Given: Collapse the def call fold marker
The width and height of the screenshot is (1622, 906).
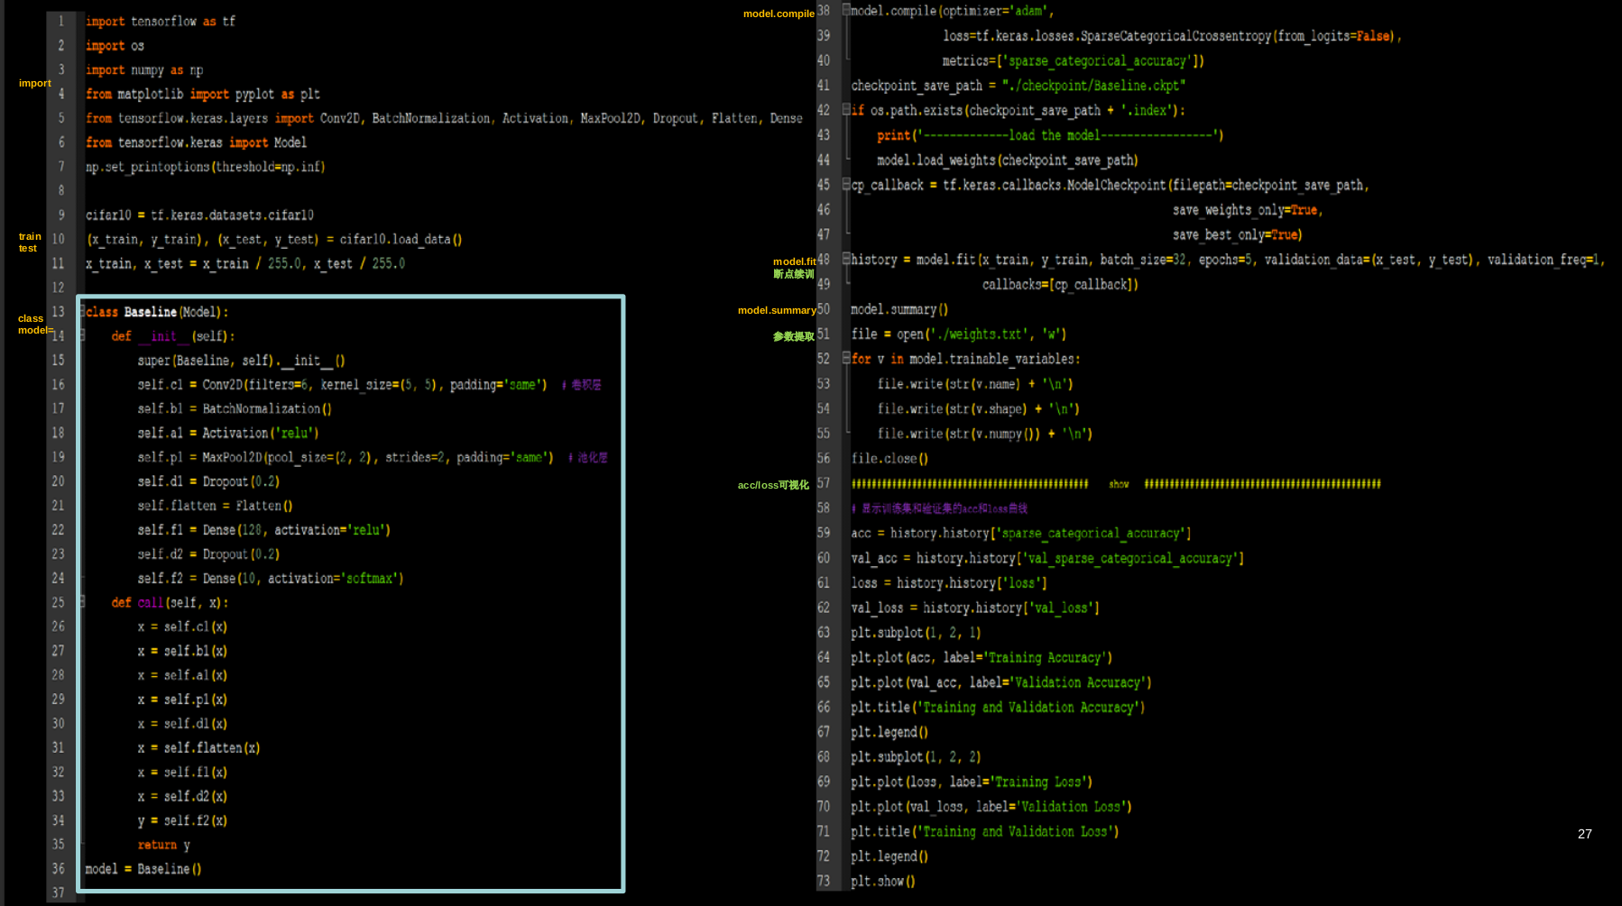Looking at the screenshot, I should (x=82, y=601).
